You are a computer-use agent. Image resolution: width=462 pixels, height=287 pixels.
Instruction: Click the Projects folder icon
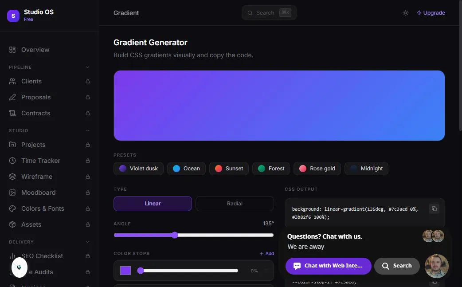pyautogui.click(x=12, y=145)
